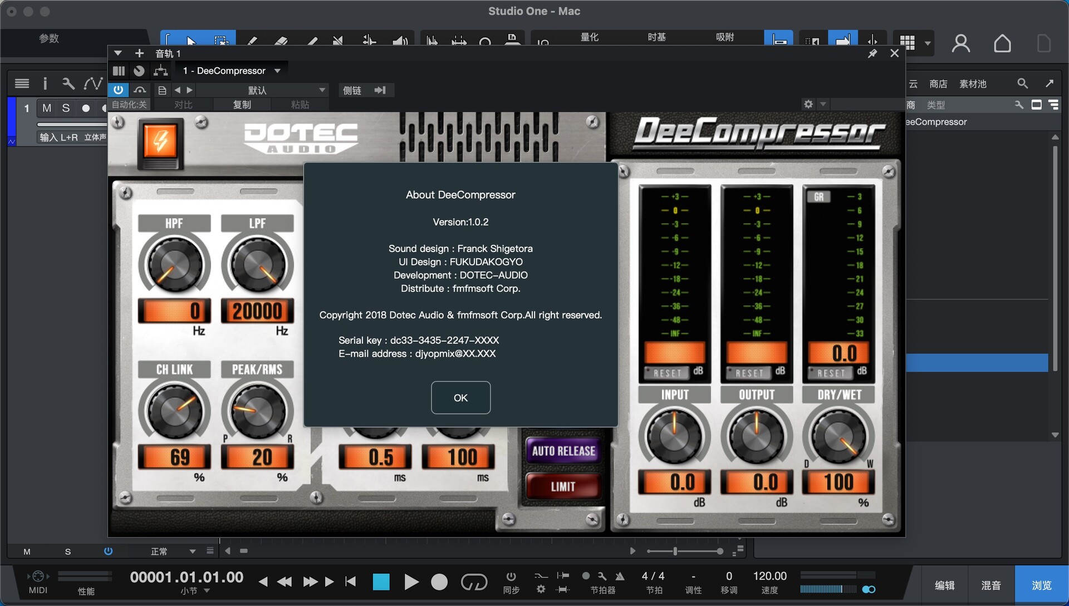Image resolution: width=1069 pixels, height=606 pixels.
Task: Pin the plugin window
Action: (872, 53)
